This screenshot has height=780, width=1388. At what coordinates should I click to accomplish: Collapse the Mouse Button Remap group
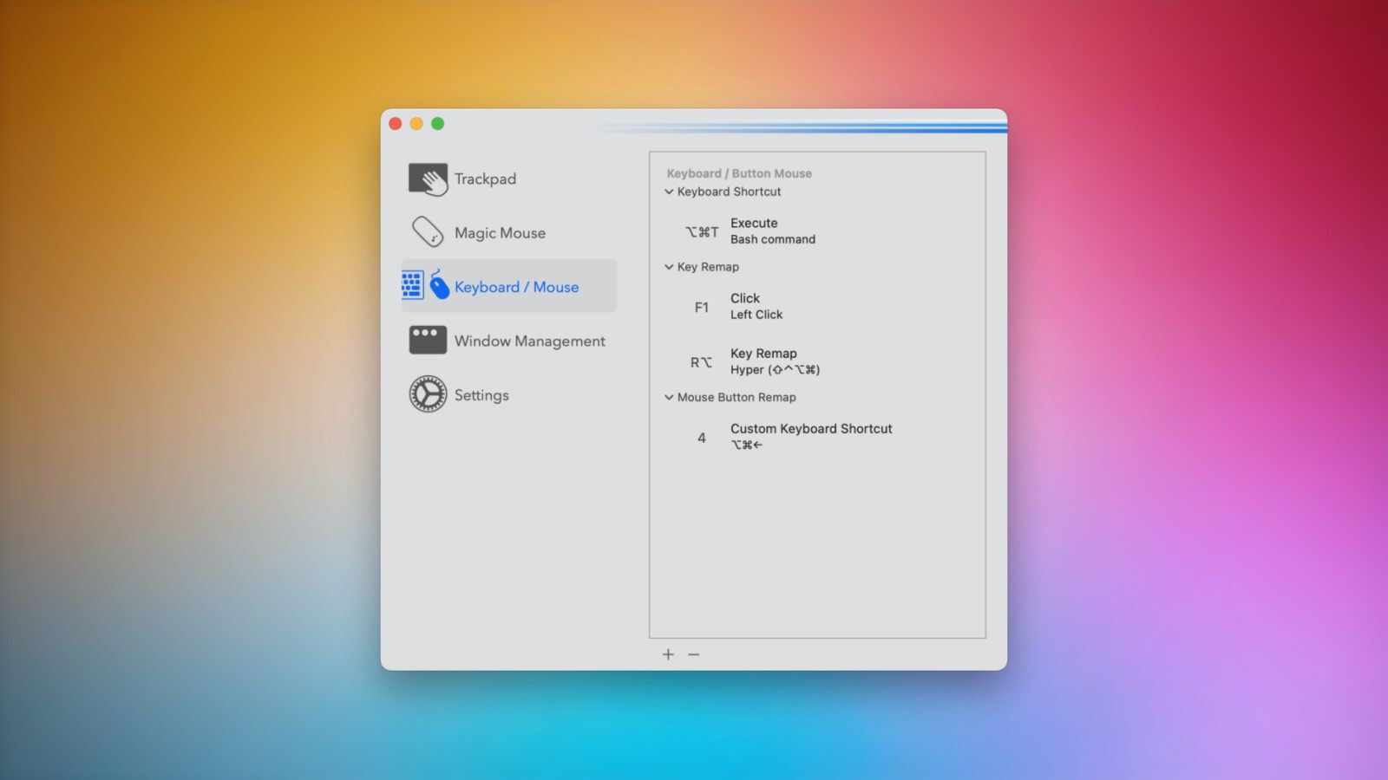pyautogui.click(x=669, y=397)
